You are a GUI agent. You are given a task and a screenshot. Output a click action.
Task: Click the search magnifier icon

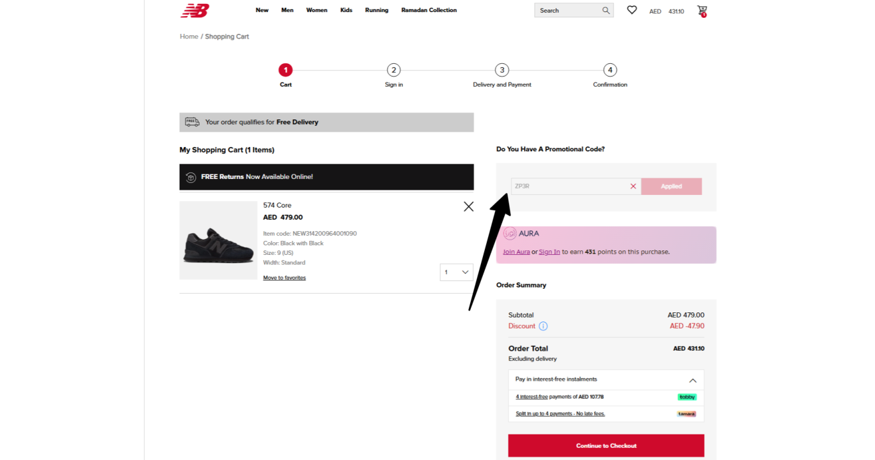coord(606,10)
